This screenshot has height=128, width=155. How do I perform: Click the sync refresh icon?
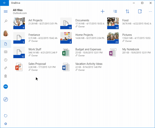(5, 116)
